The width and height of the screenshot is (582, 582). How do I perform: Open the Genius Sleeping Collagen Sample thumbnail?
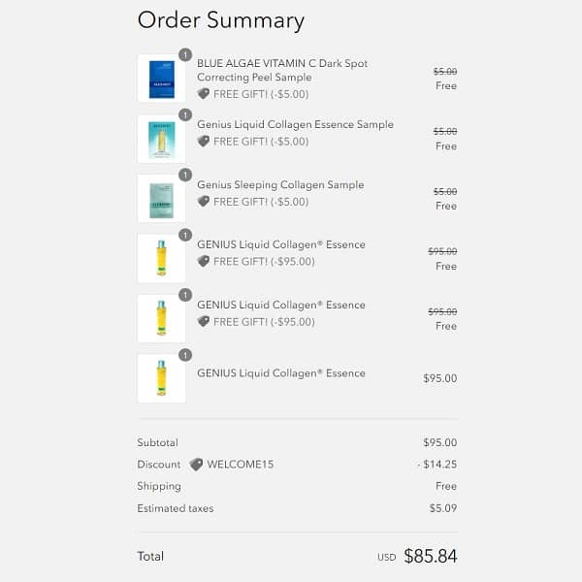pyautogui.click(x=161, y=199)
